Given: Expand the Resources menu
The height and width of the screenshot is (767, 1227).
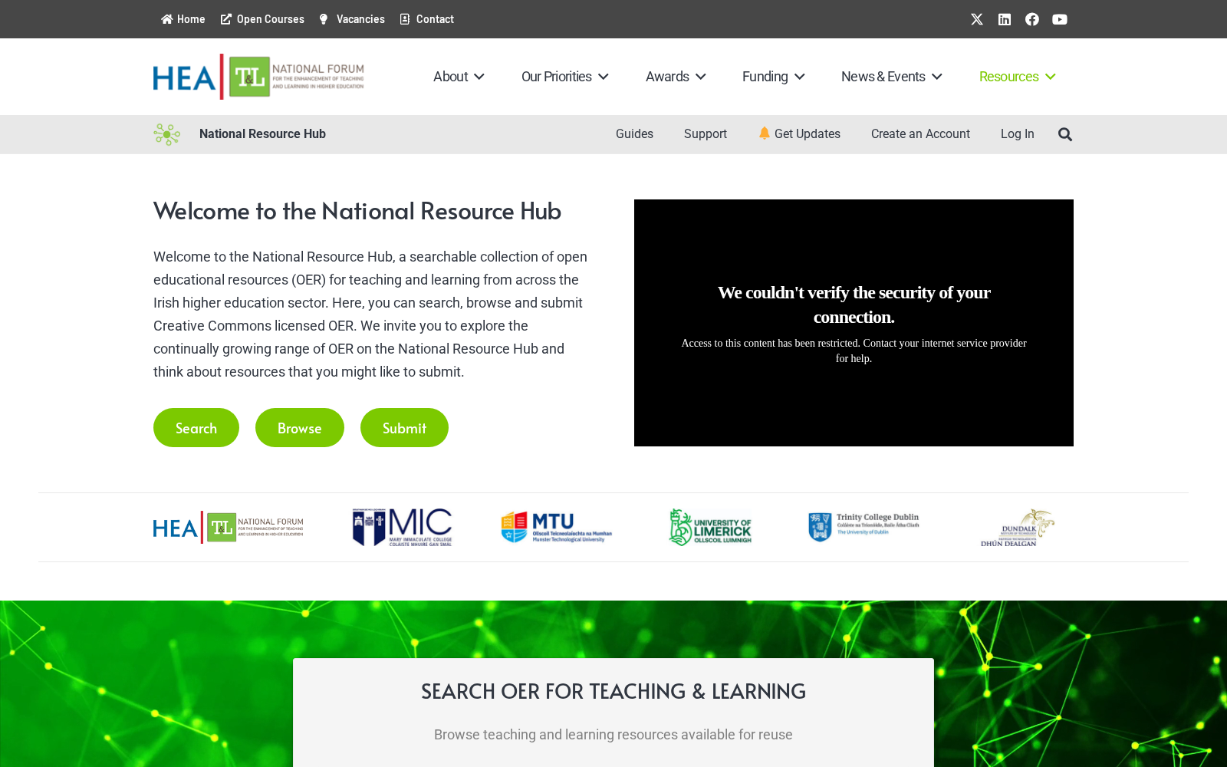Looking at the screenshot, I should tap(1018, 77).
